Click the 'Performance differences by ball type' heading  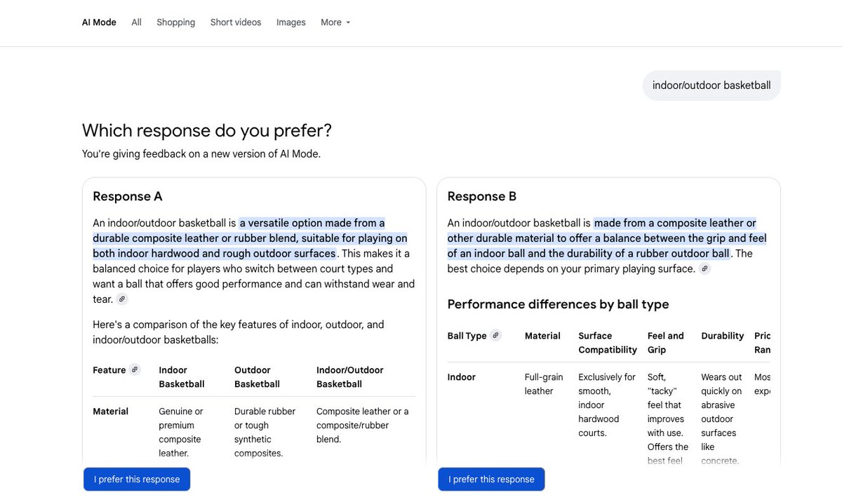tap(558, 304)
